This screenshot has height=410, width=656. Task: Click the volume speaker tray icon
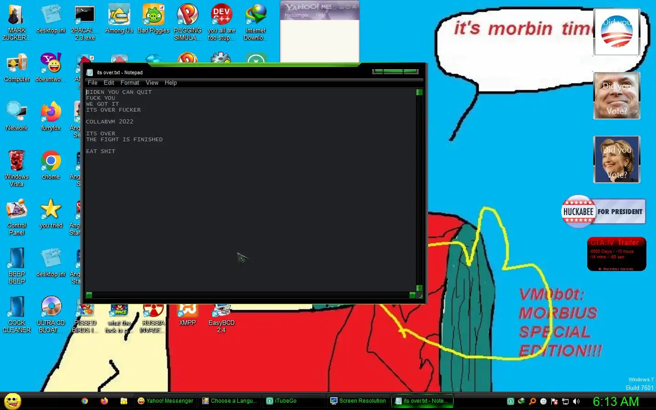coord(576,401)
